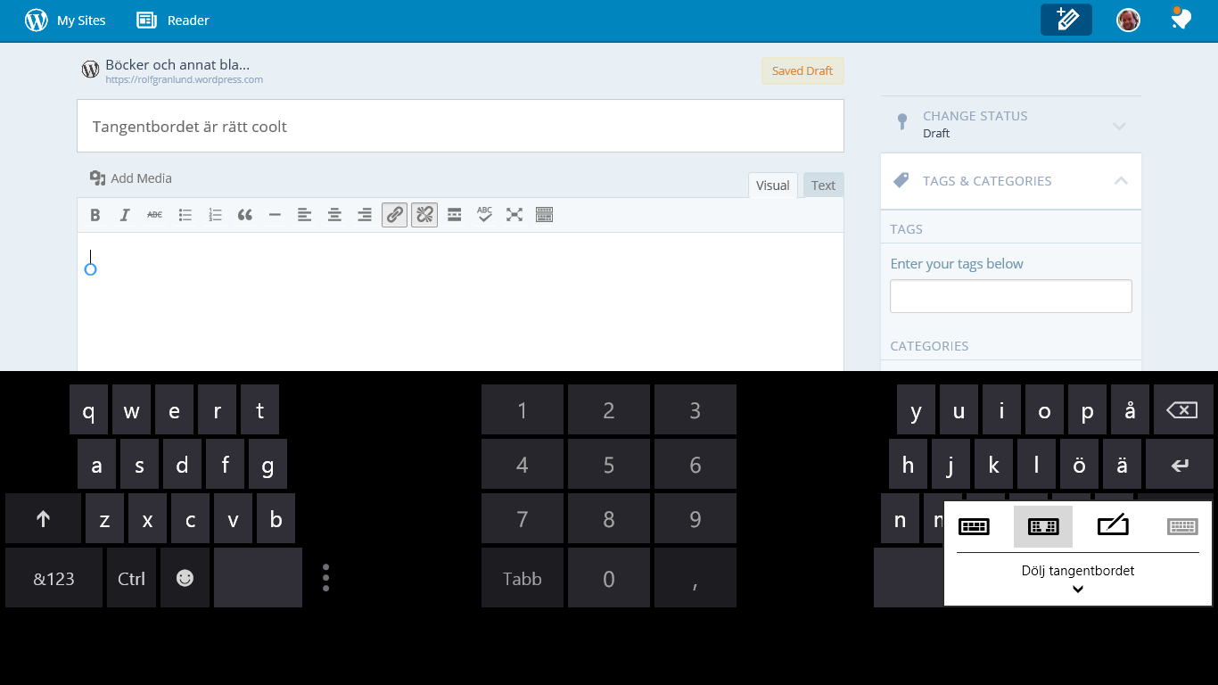The width and height of the screenshot is (1218, 685).
Task: Switch to handwriting input panel
Action: tap(1113, 526)
